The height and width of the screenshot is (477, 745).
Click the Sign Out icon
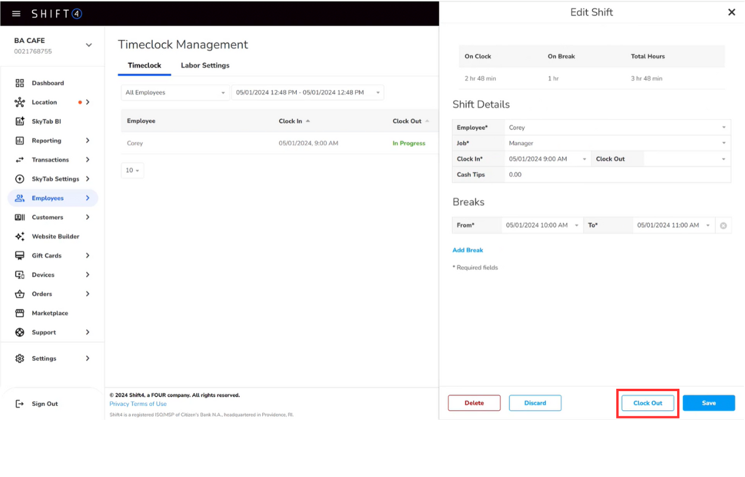[20, 404]
